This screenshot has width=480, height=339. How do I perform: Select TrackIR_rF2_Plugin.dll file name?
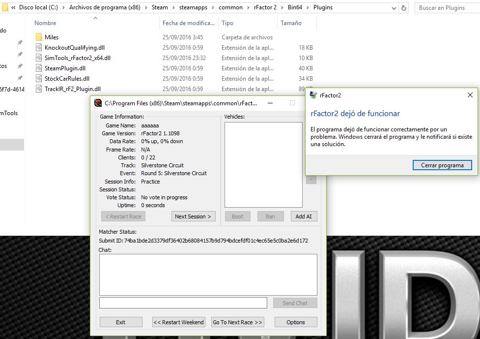tap(73, 89)
